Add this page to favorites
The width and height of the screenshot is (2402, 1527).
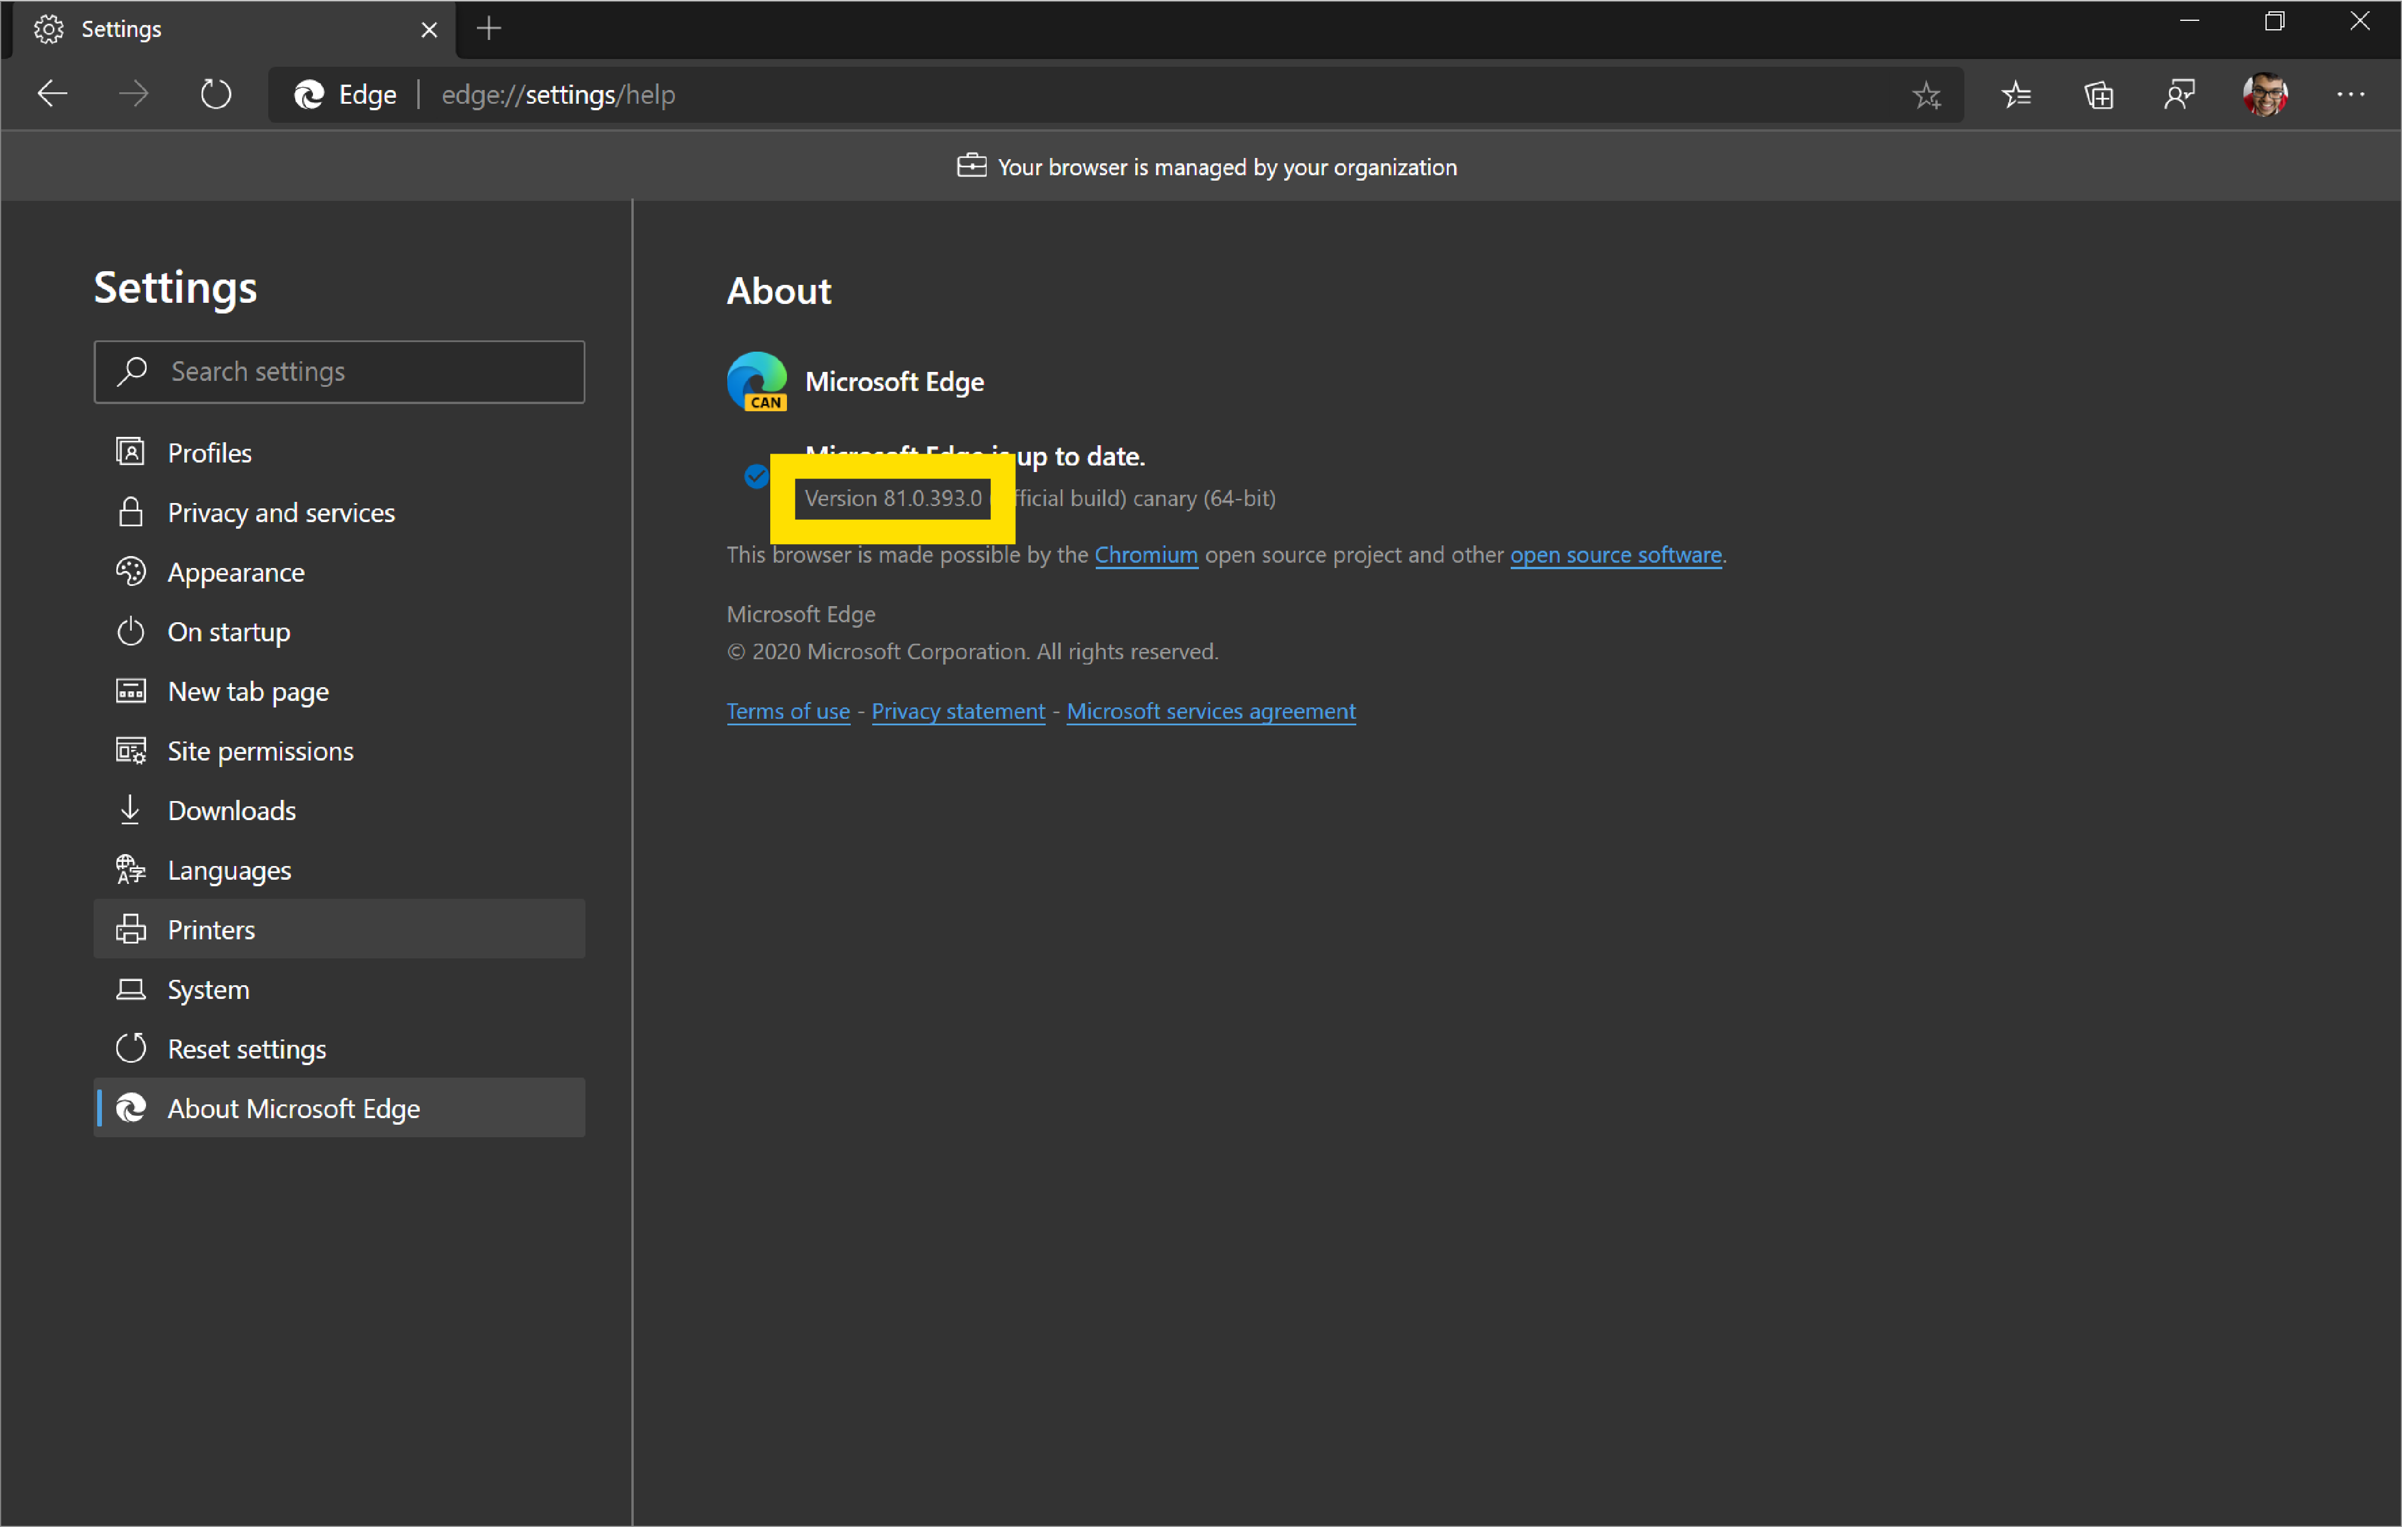click(x=1927, y=95)
